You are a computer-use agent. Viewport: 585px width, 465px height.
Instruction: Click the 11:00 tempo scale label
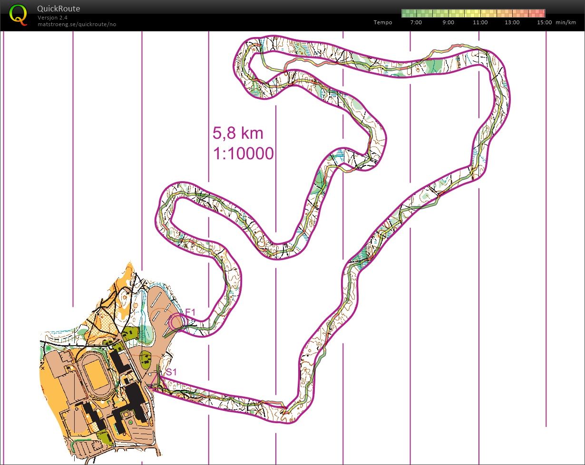[x=480, y=22]
